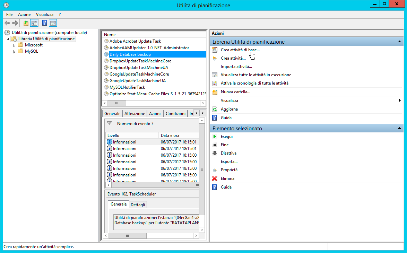Switch to the Dettagli event tab

point(138,205)
